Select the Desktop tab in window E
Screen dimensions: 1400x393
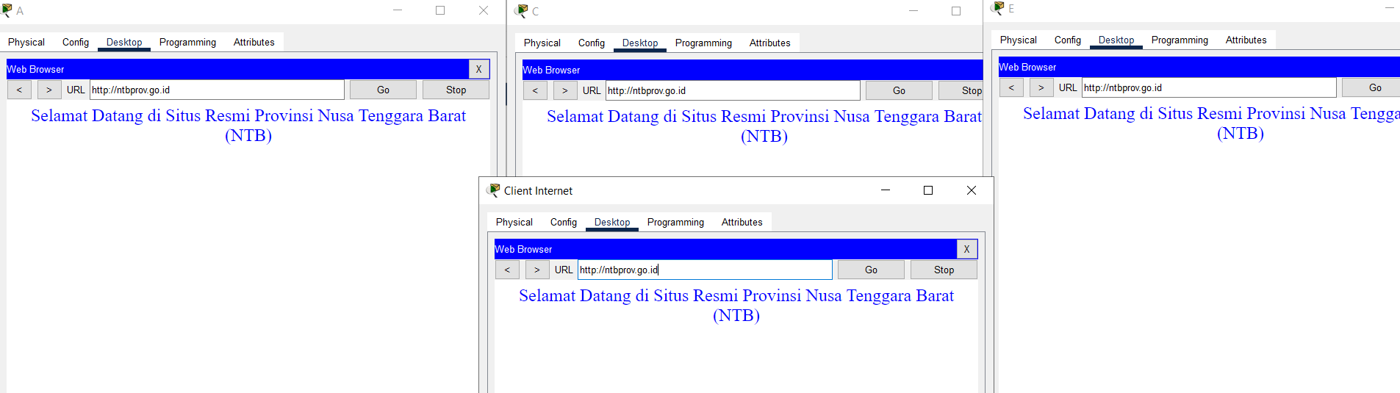click(x=1116, y=40)
